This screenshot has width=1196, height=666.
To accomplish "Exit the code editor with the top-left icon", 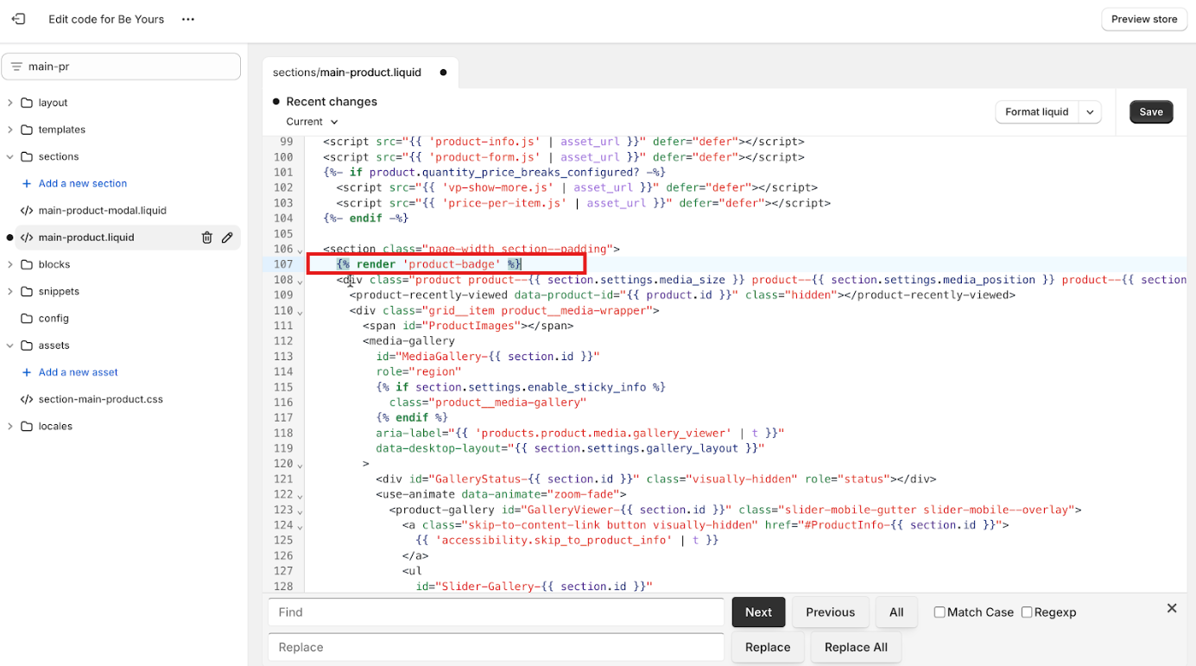I will click(x=18, y=18).
